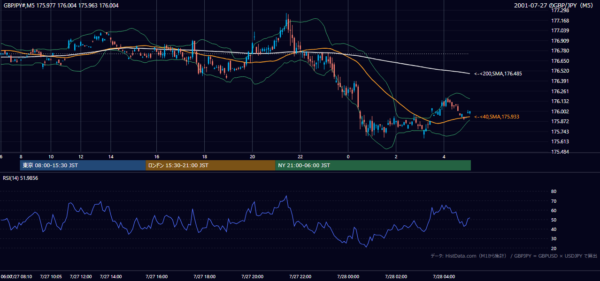Click the RSI scale value 40
Viewport: 600px width, 281px height.
point(554,229)
